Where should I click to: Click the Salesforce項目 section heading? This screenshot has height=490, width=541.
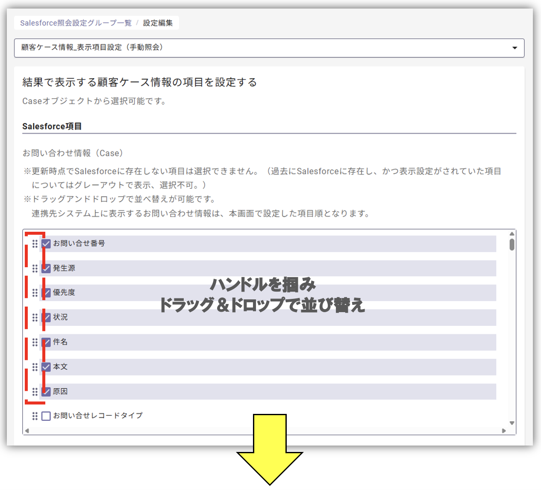(52, 126)
